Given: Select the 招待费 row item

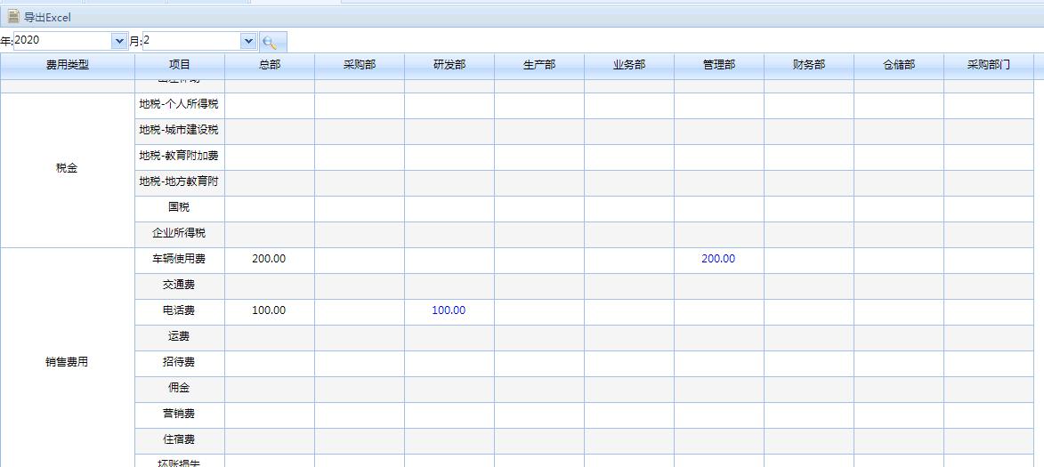Looking at the screenshot, I should pos(180,363).
